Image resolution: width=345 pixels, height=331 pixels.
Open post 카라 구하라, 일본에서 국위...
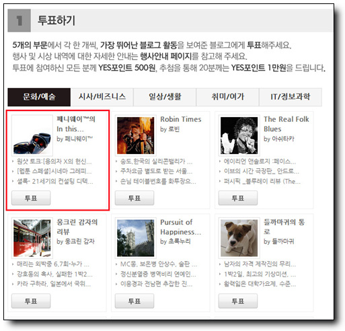tap(54, 284)
